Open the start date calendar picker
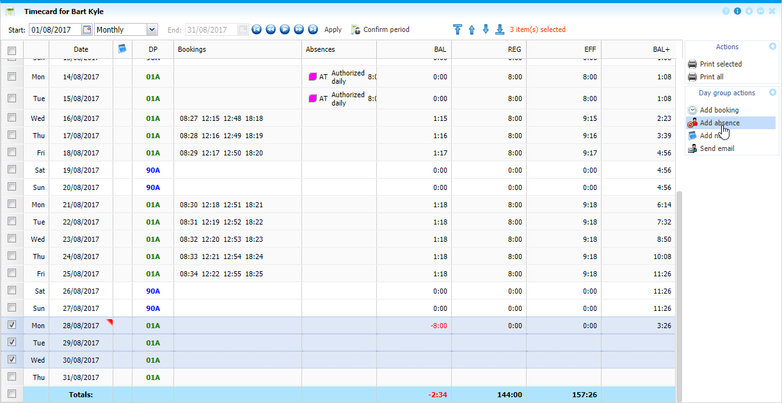 (86, 29)
